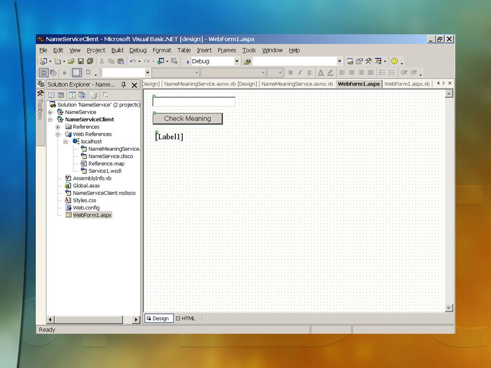This screenshot has width=491, height=368.
Task: Refresh the Solution Explorer view
Action: pyautogui.click(x=72, y=95)
